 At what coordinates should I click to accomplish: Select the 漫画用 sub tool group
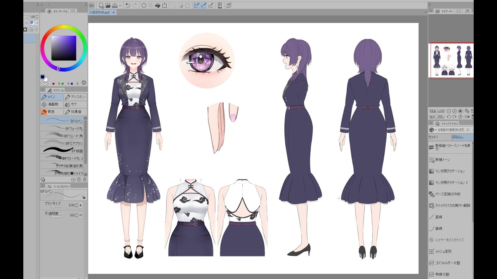click(52, 104)
